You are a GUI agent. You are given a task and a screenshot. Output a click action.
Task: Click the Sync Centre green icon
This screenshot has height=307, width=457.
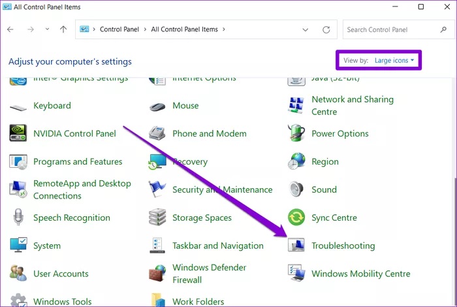pyautogui.click(x=296, y=218)
